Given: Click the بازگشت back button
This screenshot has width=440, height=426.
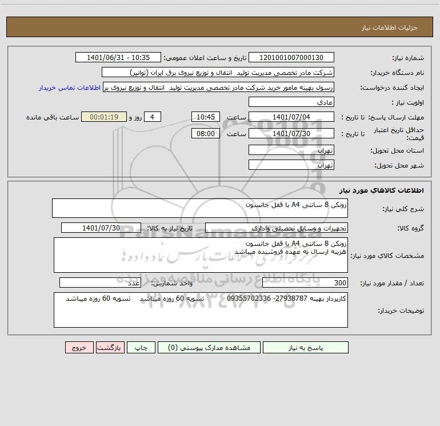Looking at the screenshot, I should pyautogui.click(x=110, y=347).
